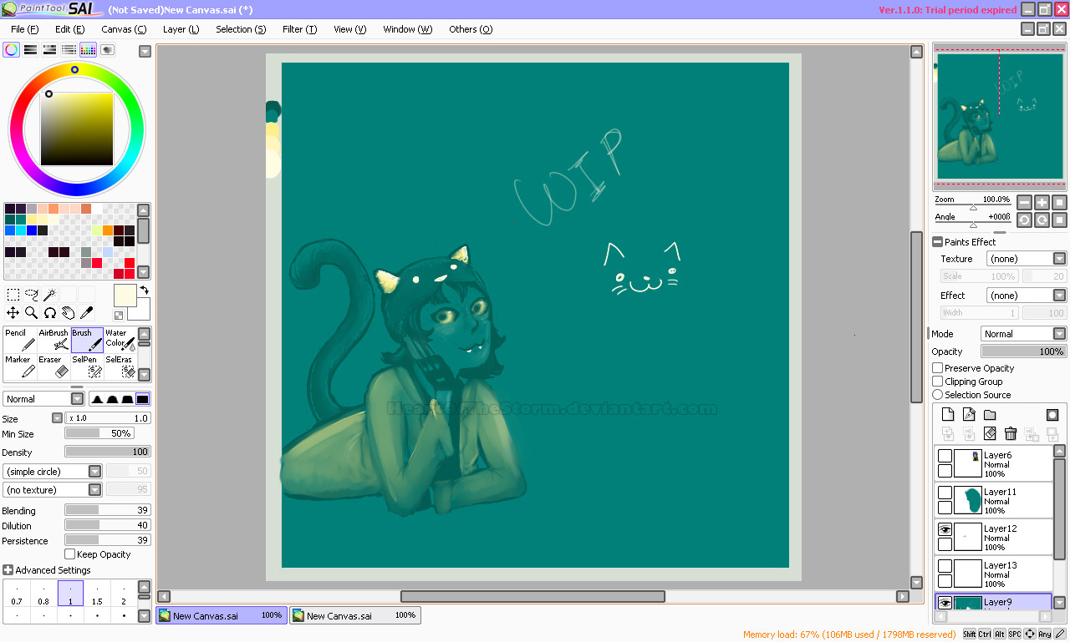Viewport: 1070px width, 642px height.
Task: Zoom out the navigator with minus button
Action: tap(1025, 202)
